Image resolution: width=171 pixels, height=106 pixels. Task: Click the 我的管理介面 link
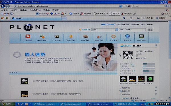coord(123,24)
